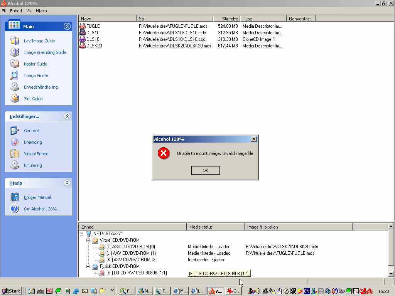Sort list by the Navn column header
This screenshot has height=296, width=395.
point(108,18)
